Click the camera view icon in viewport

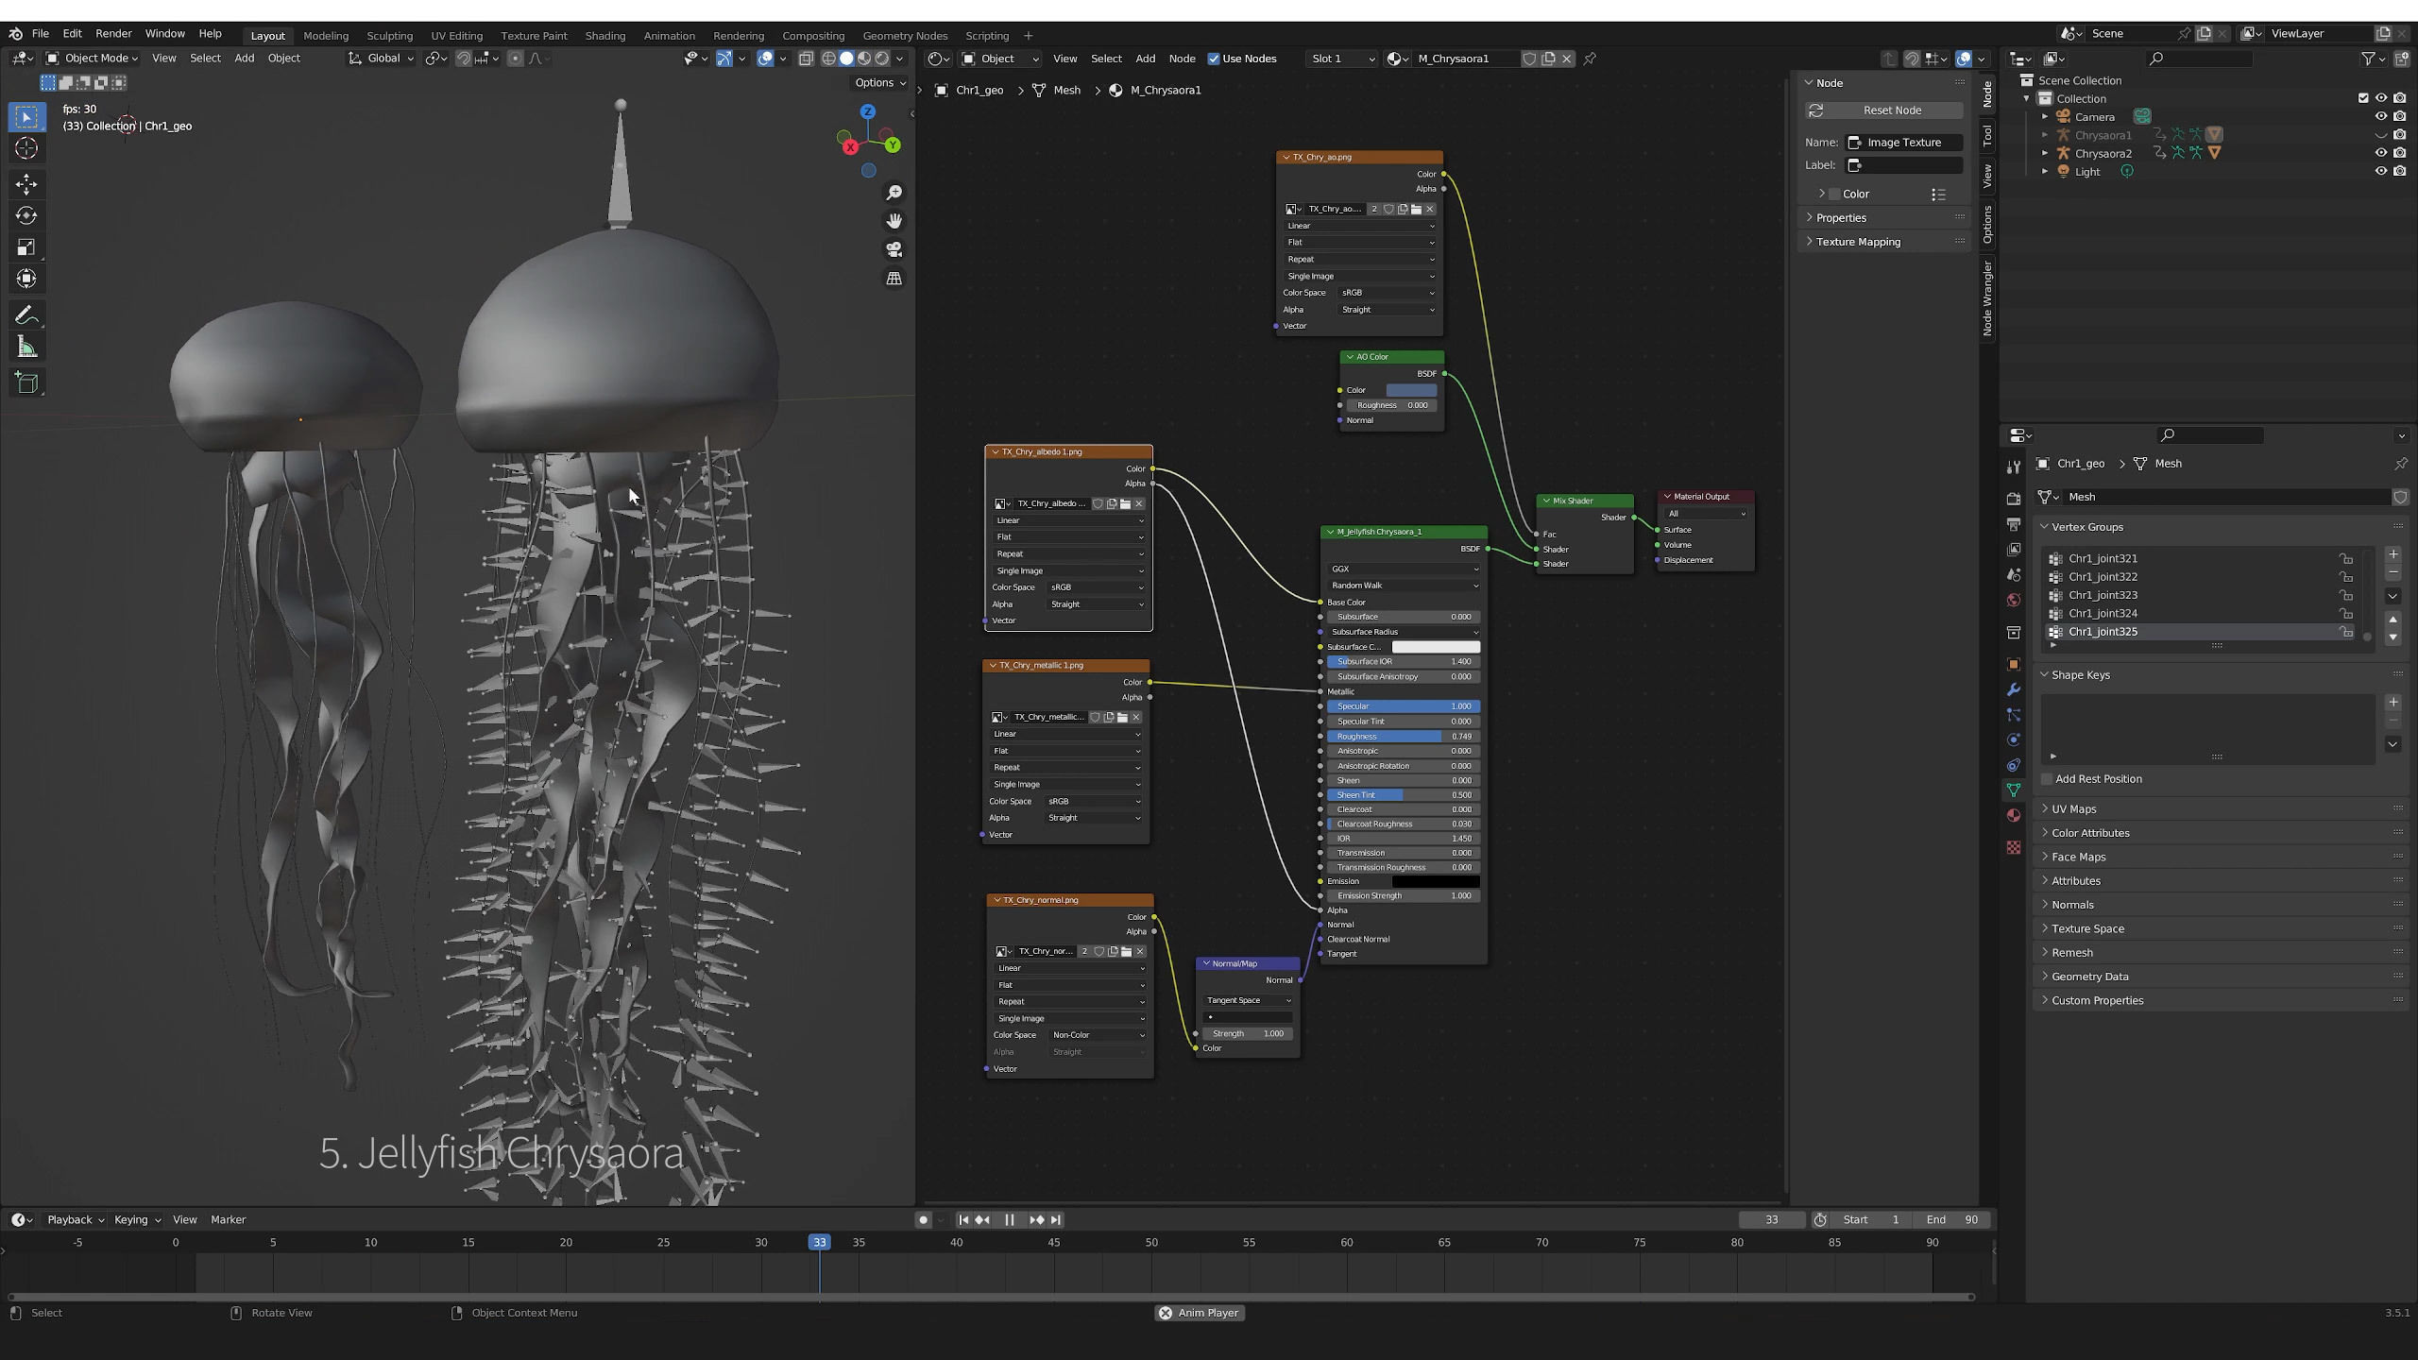[x=894, y=249]
